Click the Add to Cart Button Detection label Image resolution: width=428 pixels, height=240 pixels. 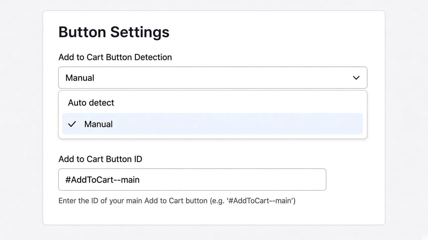coord(115,57)
